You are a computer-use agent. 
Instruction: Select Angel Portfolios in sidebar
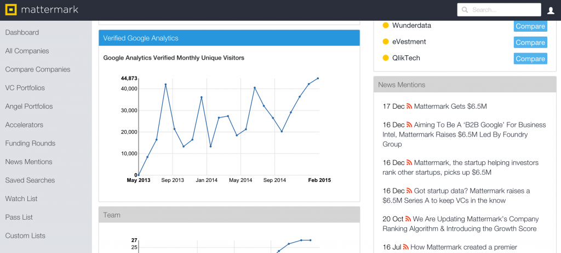tap(29, 107)
